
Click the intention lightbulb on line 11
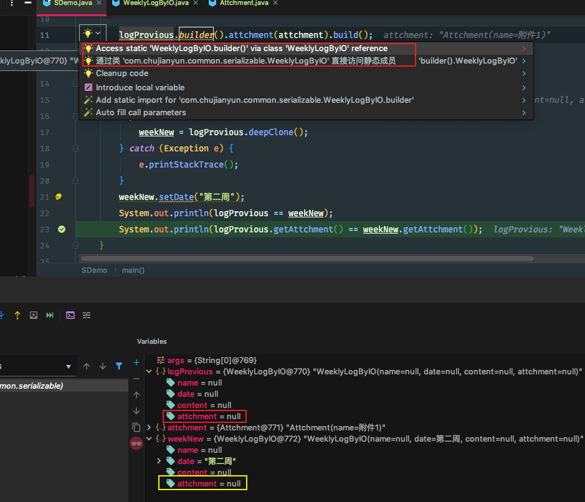[88, 34]
